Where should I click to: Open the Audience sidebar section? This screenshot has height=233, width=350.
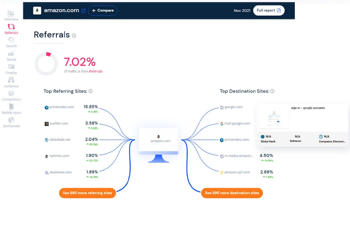[11, 82]
